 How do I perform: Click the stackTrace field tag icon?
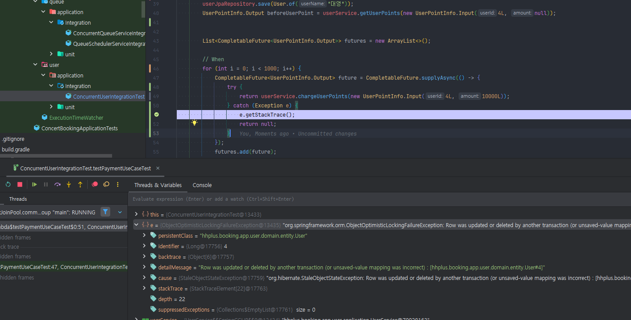point(153,288)
